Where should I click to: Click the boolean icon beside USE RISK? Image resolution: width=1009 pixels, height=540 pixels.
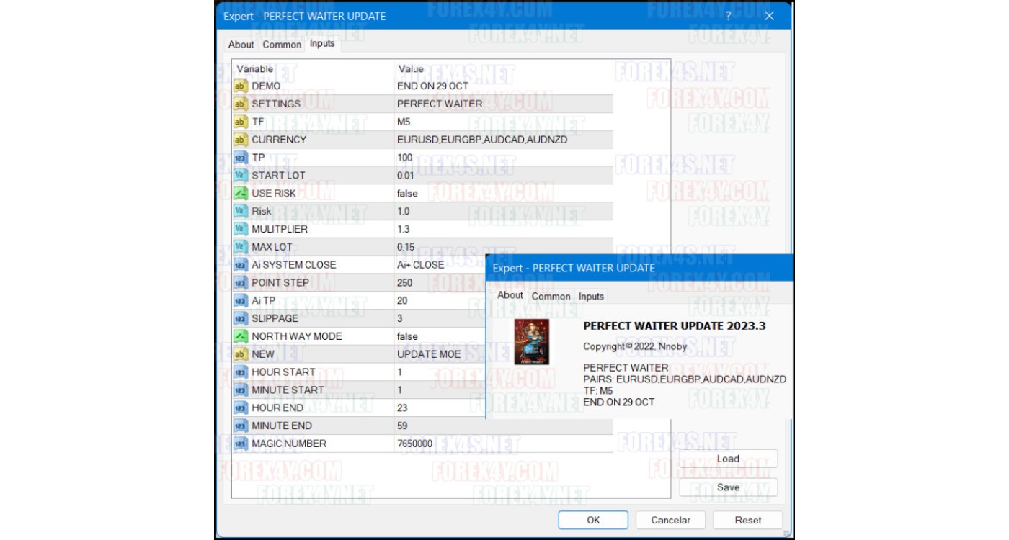click(x=241, y=194)
